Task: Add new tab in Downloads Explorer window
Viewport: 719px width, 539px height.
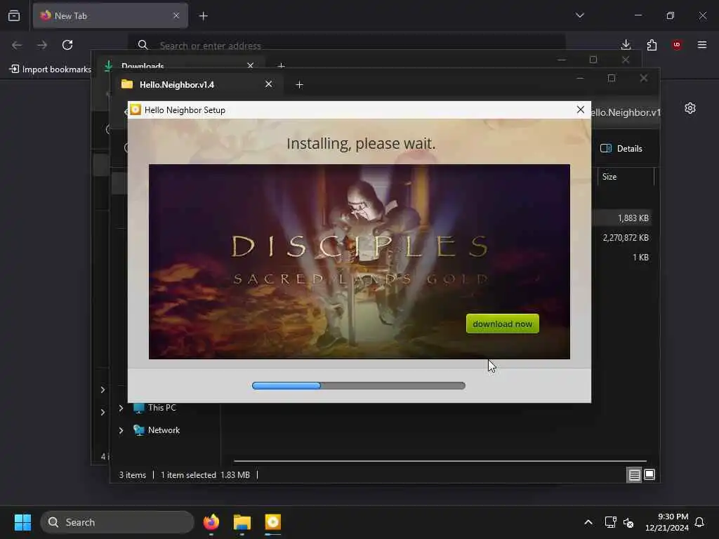Action: pos(281,66)
